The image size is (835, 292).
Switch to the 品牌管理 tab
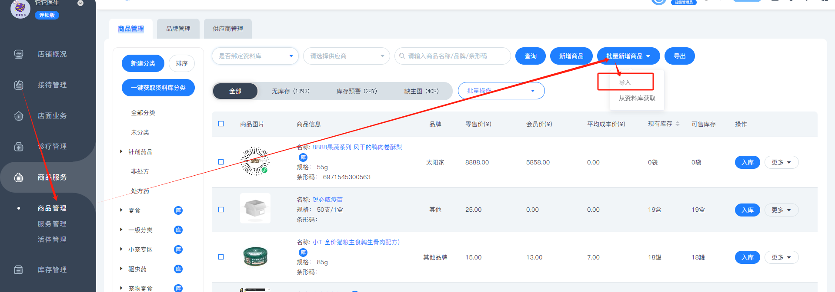pos(178,29)
